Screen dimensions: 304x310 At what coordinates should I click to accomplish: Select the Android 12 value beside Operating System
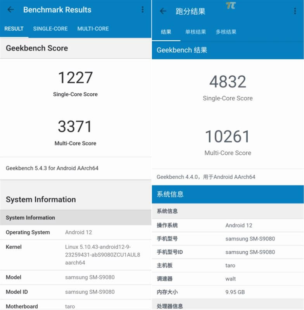[79, 232]
